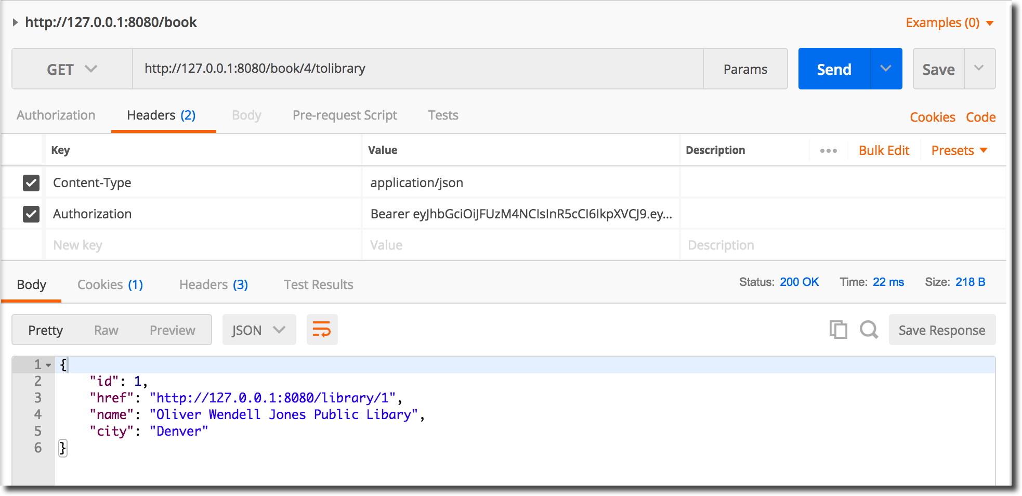Image resolution: width=1022 pixels, height=496 pixels.
Task: Switch to Preview response view
Action: [173, 330]
